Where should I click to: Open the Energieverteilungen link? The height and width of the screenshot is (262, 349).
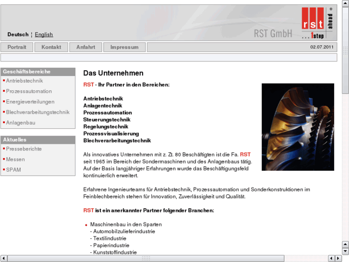(x=30, y=102)
